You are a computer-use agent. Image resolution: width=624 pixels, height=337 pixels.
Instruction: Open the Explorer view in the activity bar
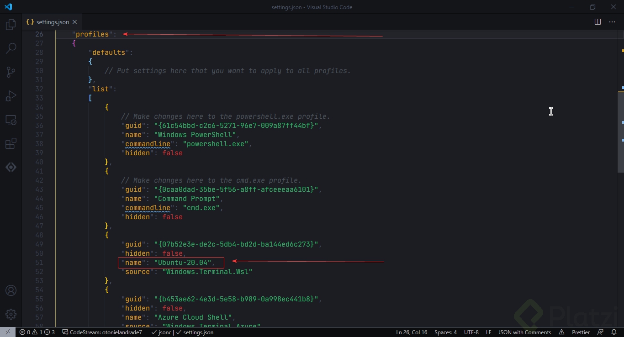[x=11, y=25]
